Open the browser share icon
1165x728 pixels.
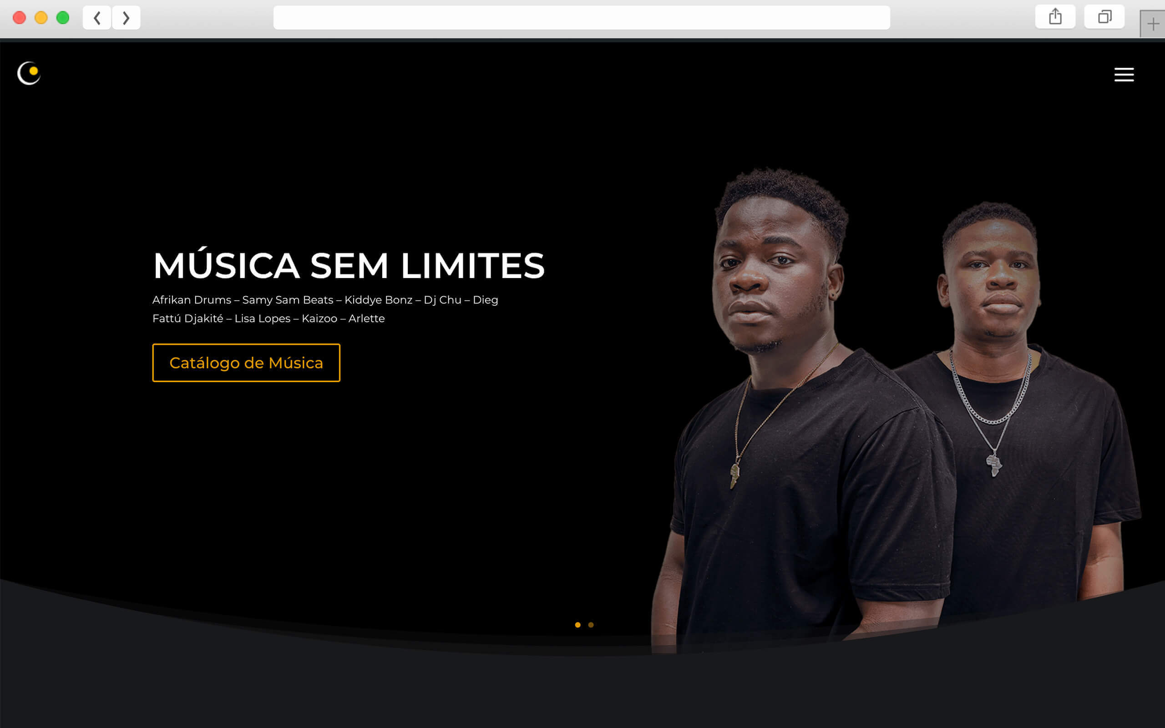tap(1055, 17)
